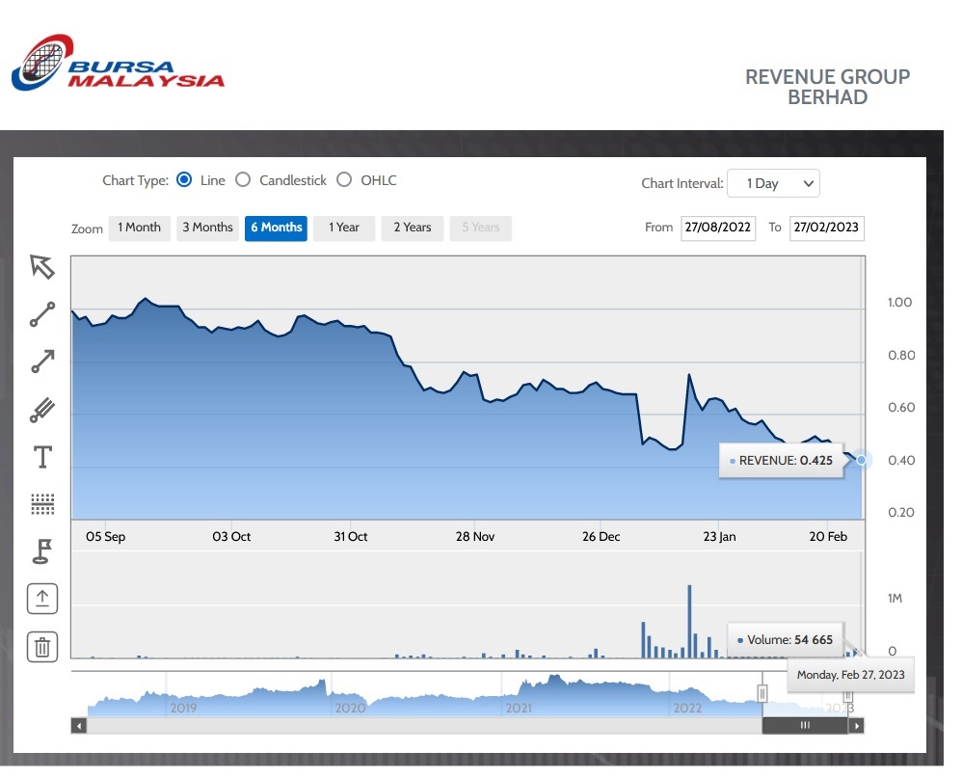
Task: Activate the parallel channel drawing tool
Action: point(42,410)
